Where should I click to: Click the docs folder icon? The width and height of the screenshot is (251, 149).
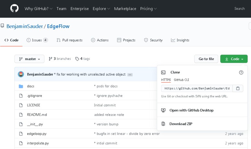(x=21, y=86)
